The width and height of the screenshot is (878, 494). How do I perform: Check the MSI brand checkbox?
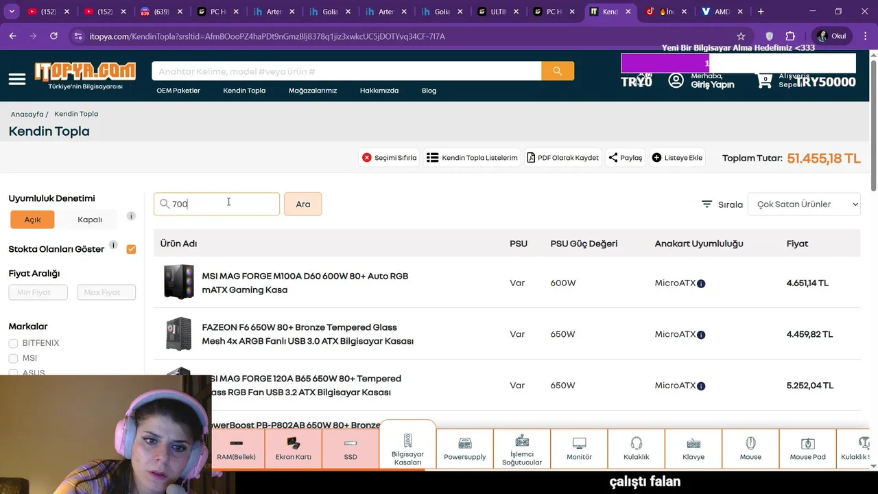[13, 358]
